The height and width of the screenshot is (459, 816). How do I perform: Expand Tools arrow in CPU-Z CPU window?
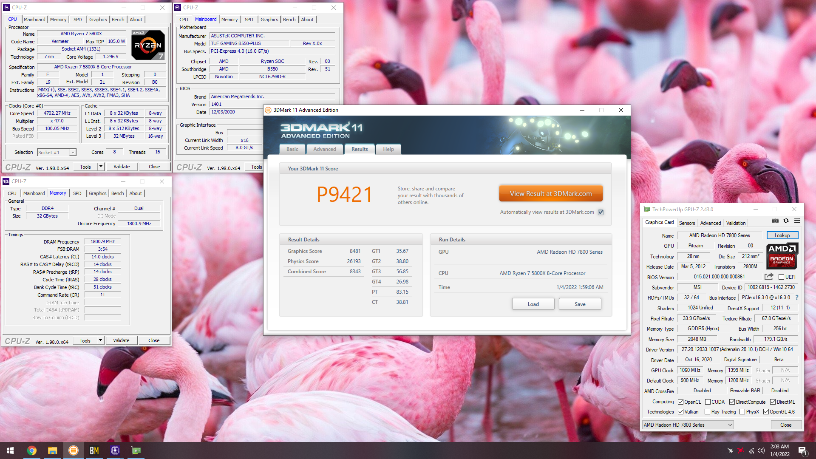click(x=101, y=167)
